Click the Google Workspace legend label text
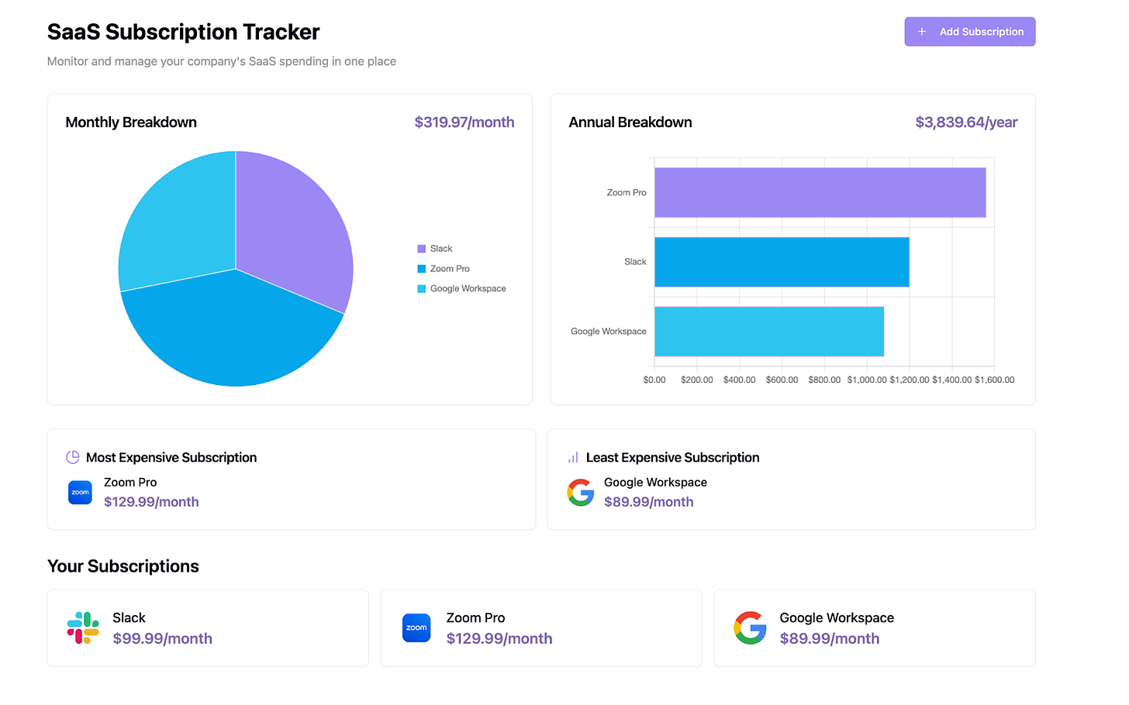 coord(468,289)
